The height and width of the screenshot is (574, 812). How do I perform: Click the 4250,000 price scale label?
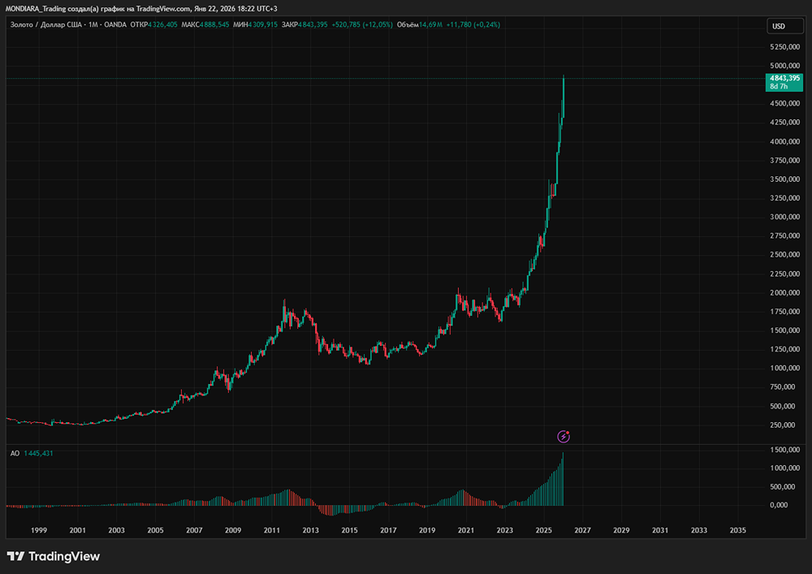click(x=784, y=122)
